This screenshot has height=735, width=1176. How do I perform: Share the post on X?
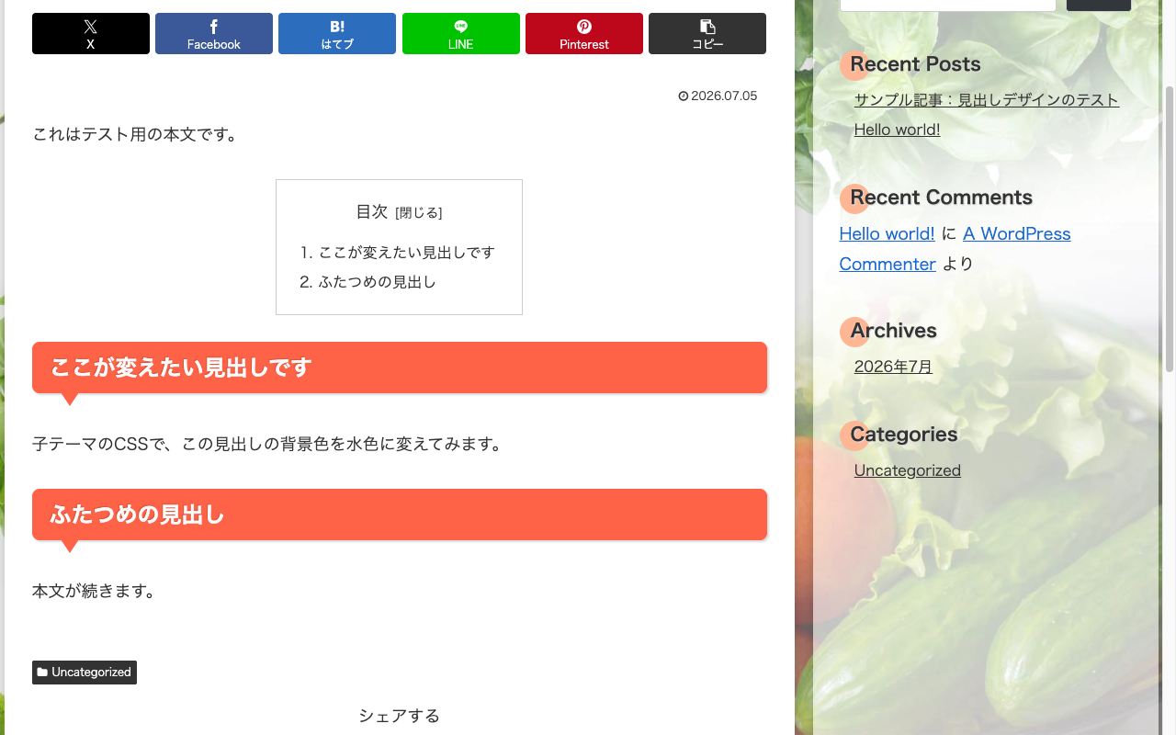tap(91, 34)
